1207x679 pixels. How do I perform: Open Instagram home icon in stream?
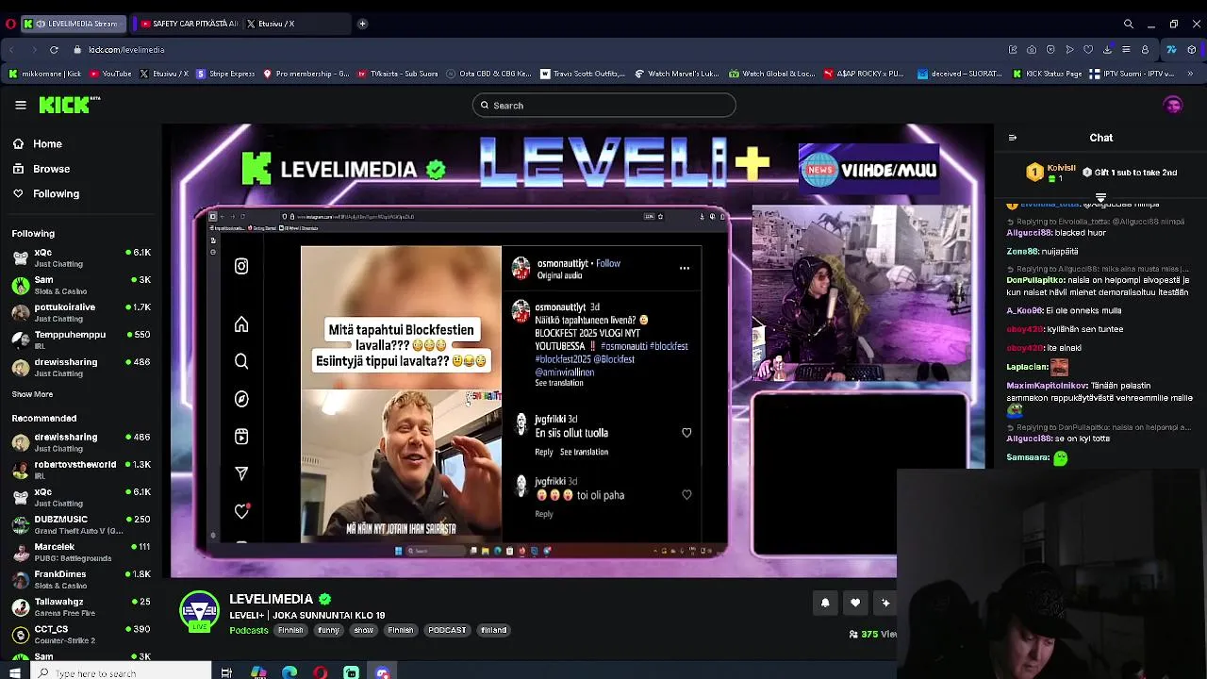(x=241, y=325)
